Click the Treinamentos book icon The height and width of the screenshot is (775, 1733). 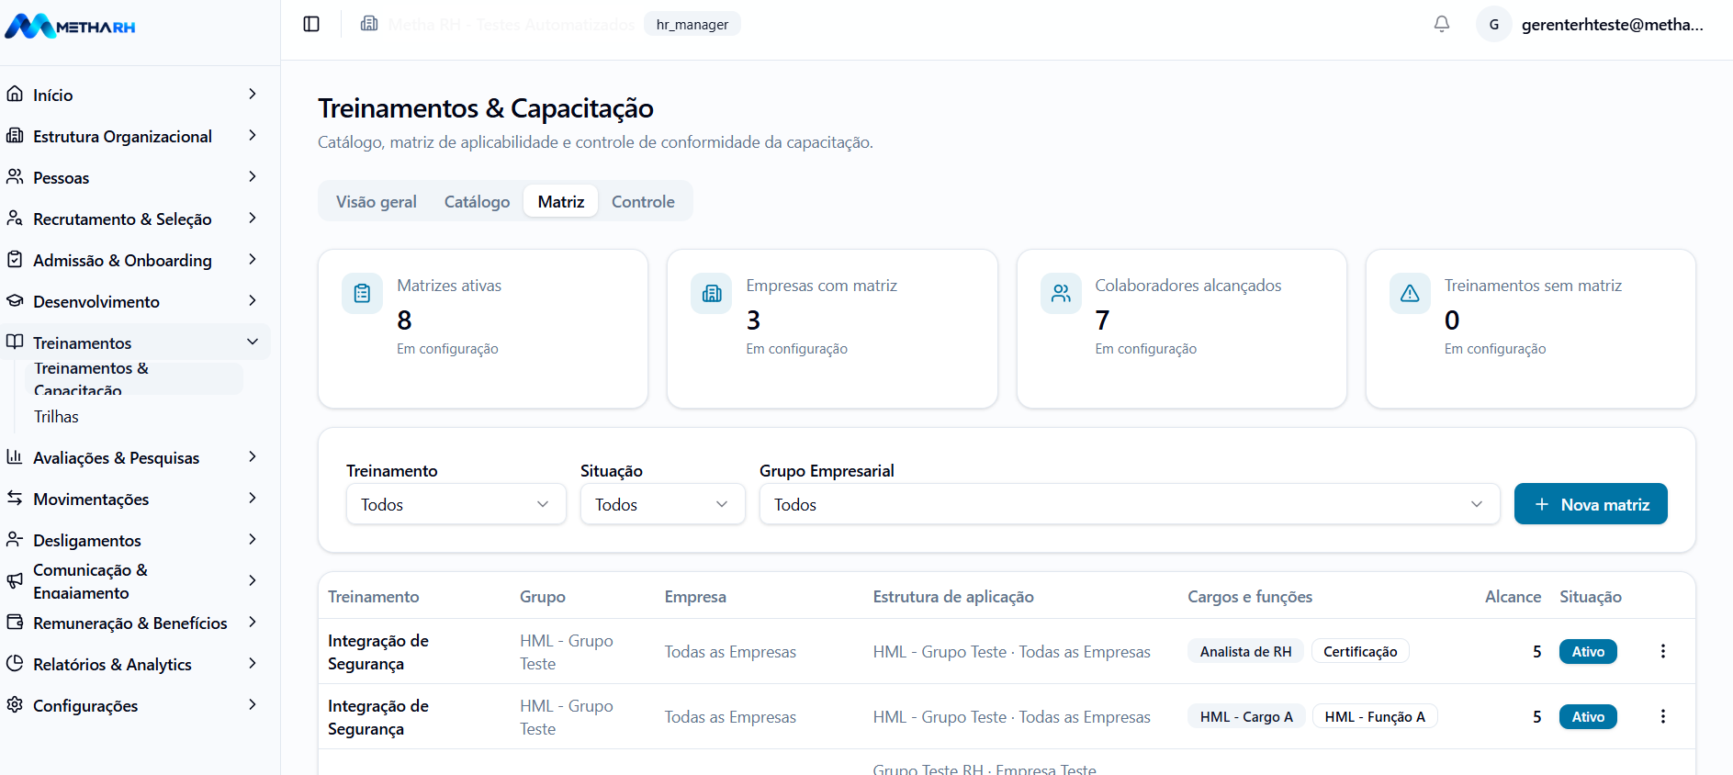pyautogui.click(x=15, y=342)
